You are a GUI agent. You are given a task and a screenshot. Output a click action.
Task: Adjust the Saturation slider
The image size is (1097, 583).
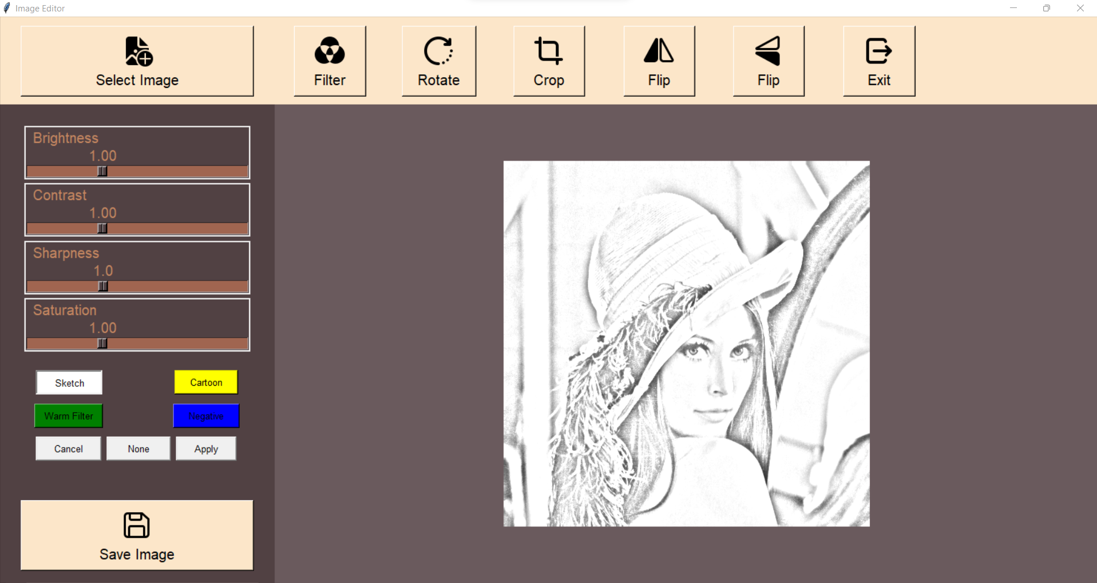[102, 343]
